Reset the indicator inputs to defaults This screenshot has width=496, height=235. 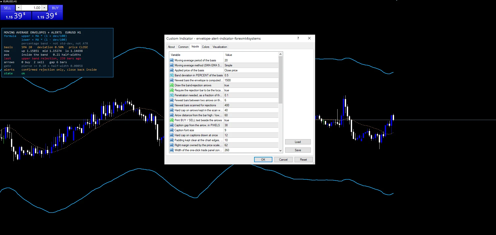[304, 160]
